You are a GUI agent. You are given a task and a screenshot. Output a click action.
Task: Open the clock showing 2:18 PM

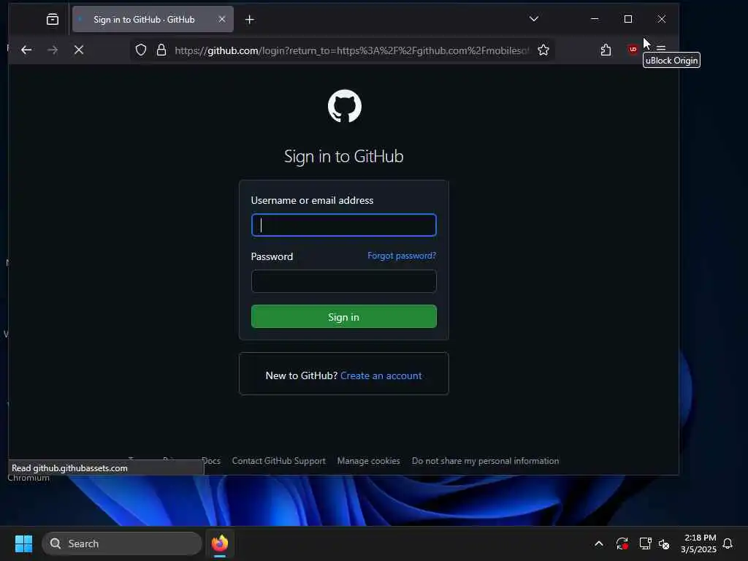coord(698,543)
